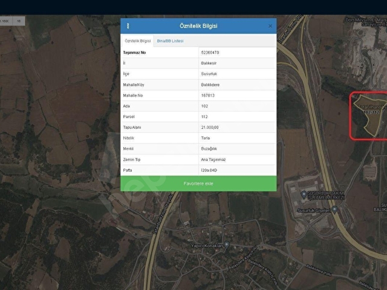
Task: Close the Öznitelik Bilgisi dialog
Action: (x=270, y=26)
